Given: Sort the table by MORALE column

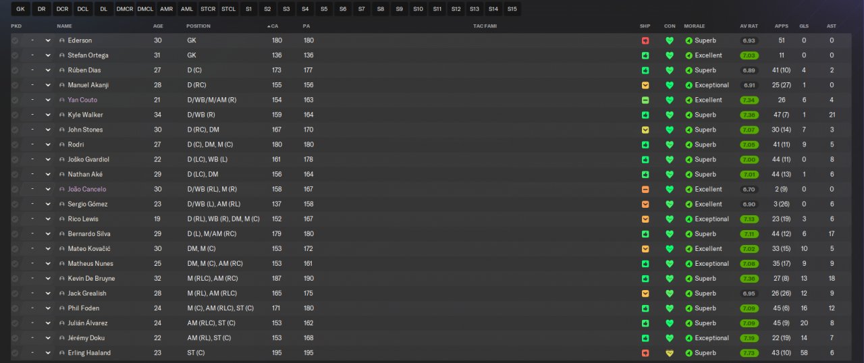Looking at the screenshot, I should click(x=694, y=26).
